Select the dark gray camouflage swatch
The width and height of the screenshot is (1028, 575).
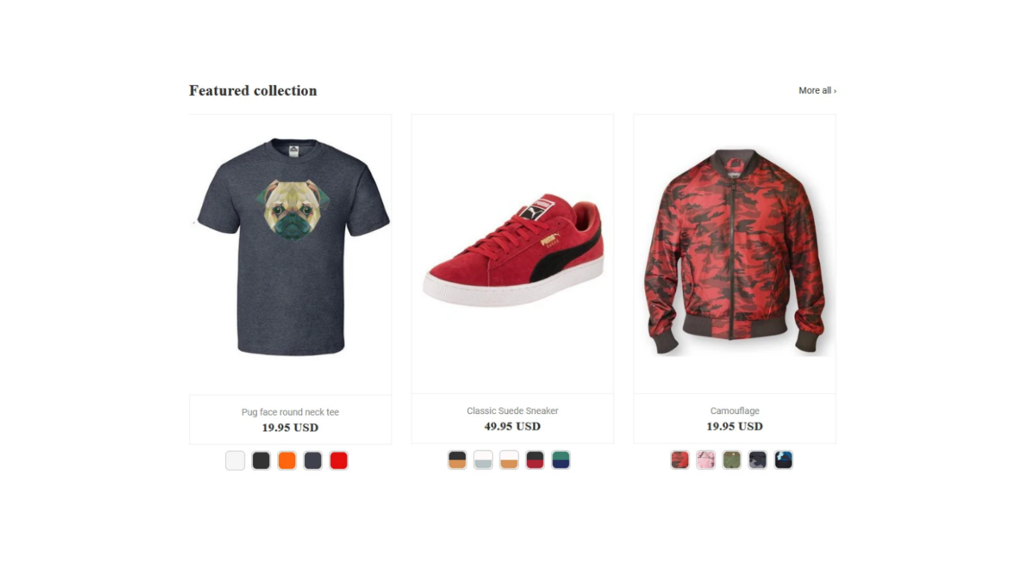coord(757,460)
